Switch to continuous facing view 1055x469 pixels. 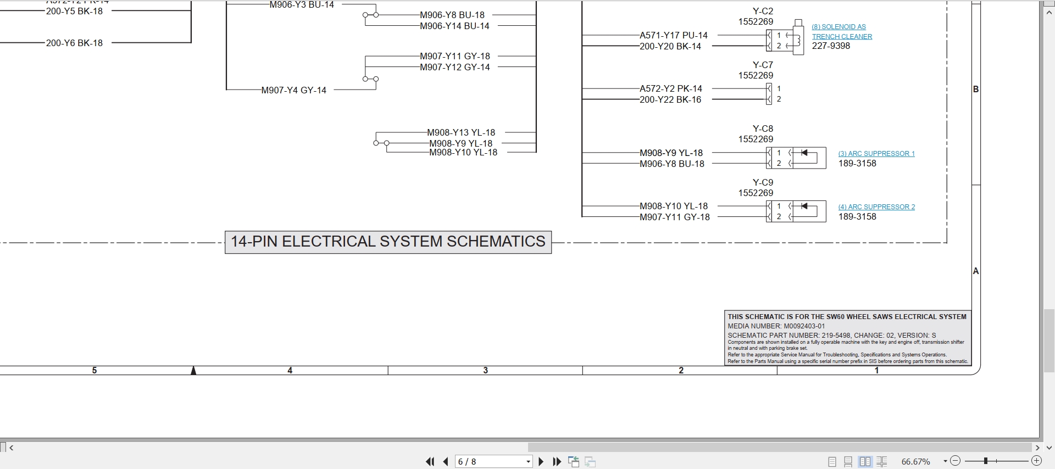pyautogui.click(x=882, y=462)
